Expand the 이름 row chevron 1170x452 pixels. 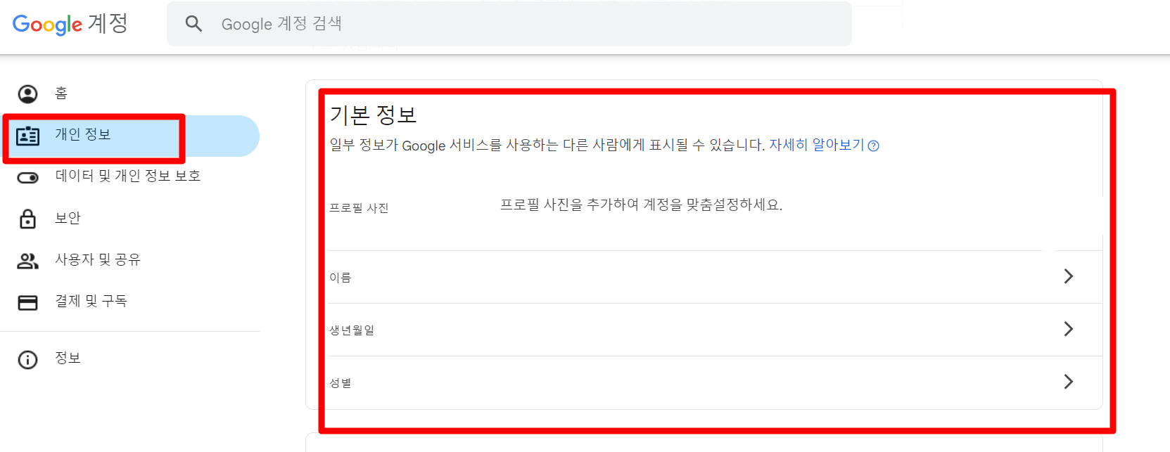click(1068, 276)
